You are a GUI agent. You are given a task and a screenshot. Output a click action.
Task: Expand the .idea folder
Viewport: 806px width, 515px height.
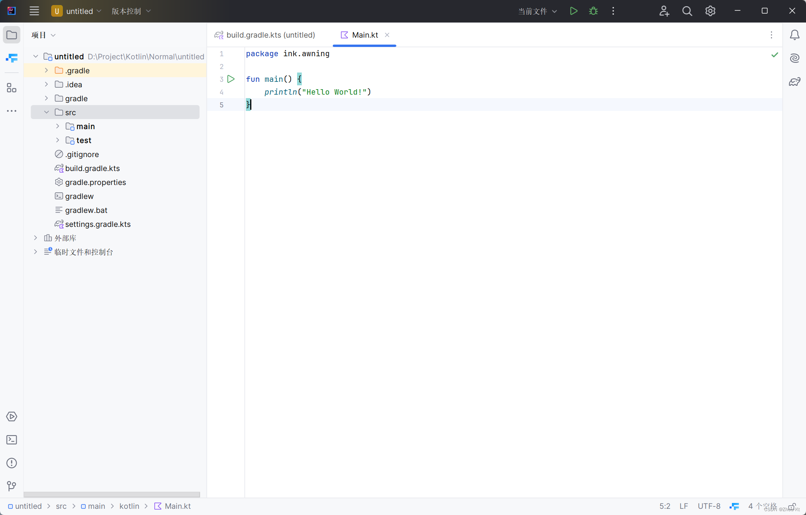[x=47, y=85]
